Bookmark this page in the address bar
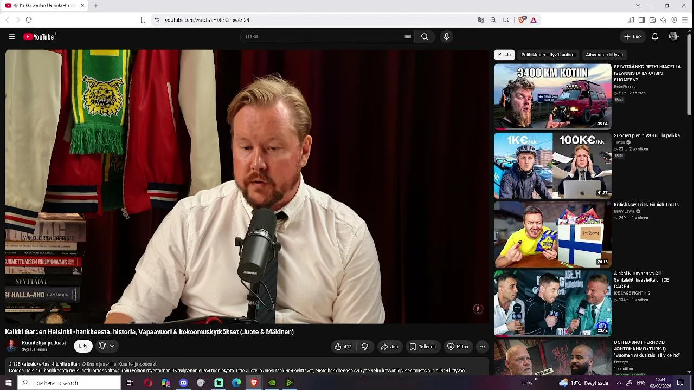Screen dimensions: 694x390 143,20
